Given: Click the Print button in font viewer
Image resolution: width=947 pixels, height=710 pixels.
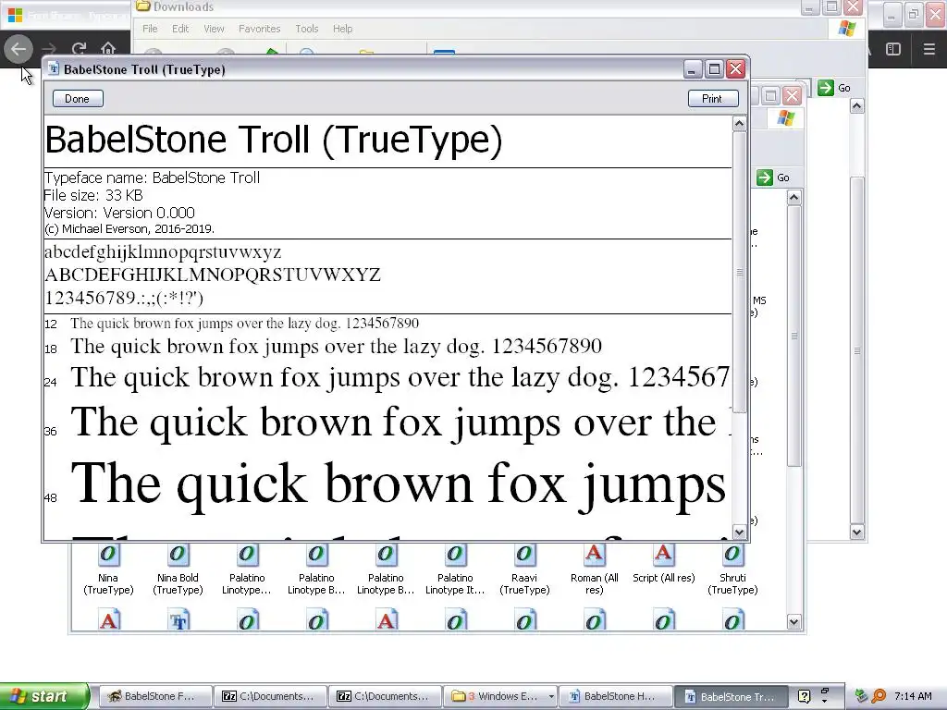Looking at the screenshot, I should coord(713,98).
